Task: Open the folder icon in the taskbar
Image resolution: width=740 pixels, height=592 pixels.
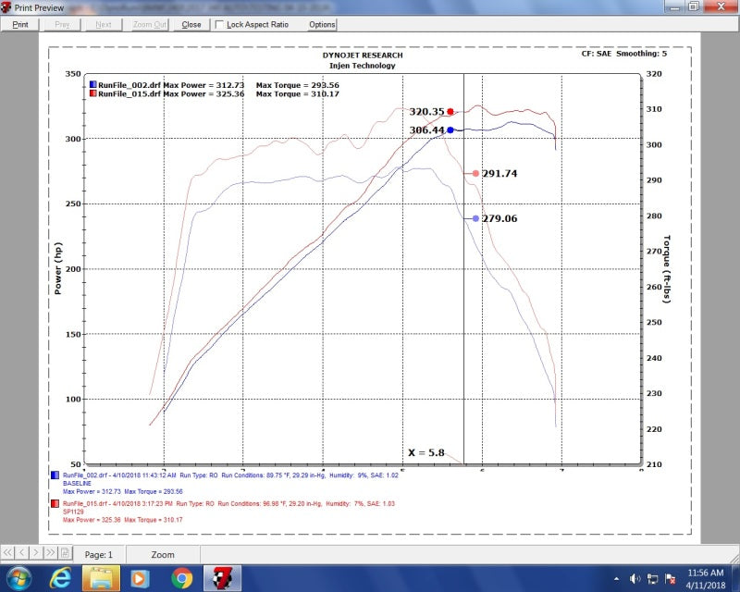Action: click(x=99, y=577)
